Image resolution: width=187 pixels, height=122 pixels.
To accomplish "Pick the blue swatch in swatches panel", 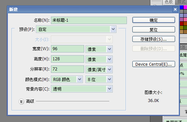I will pos(182,7).
